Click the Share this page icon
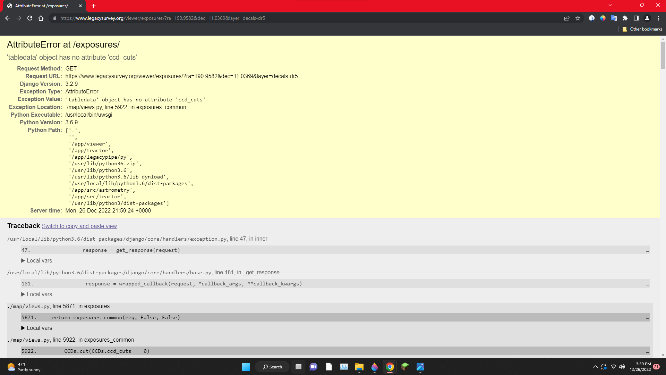This screenshot has height=375, width=666. tap(567, 18)
